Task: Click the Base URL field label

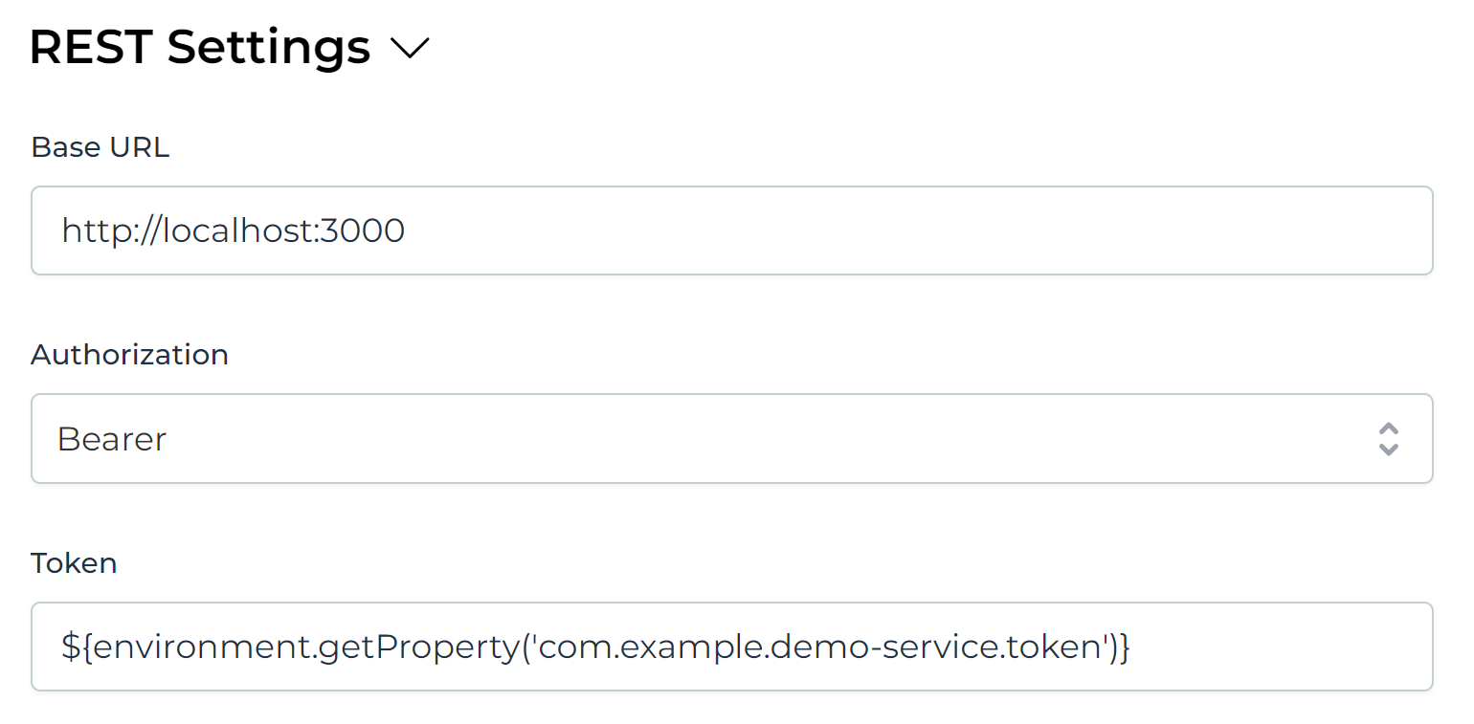Action: coord(100,147)
